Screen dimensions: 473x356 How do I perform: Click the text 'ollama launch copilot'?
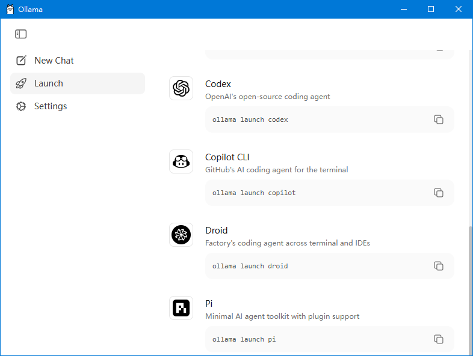(254, 193)
